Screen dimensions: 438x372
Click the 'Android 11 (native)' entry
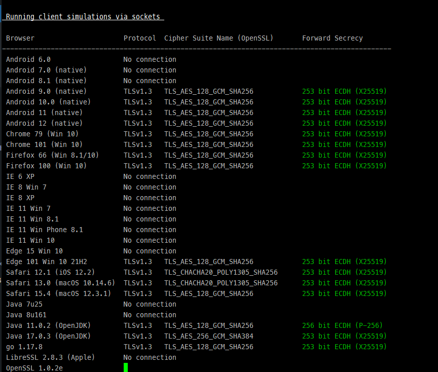click(45, 113)
